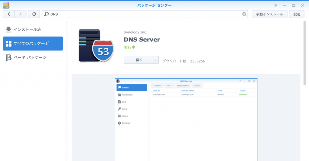
Task: Click the forward navigation arrow
Action: (20, 14)
